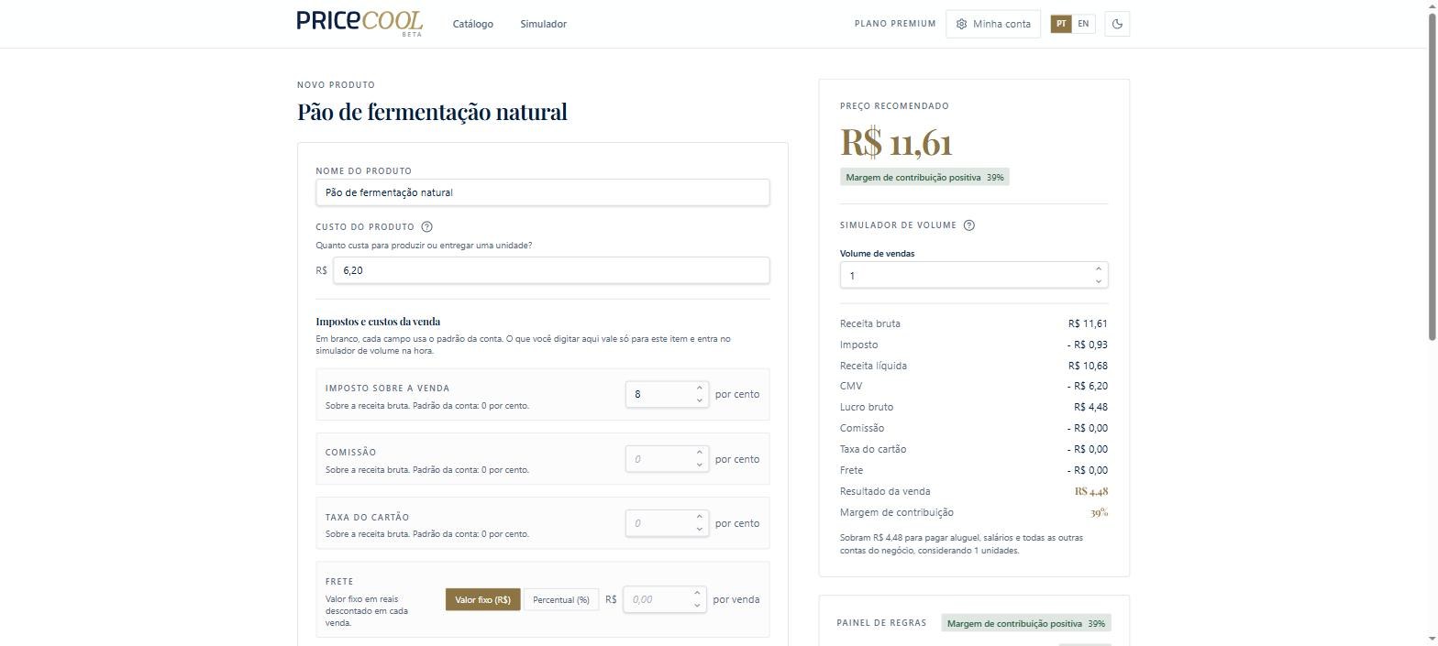Click the CMV - R$ 6,20 value

pos(1088,386)
